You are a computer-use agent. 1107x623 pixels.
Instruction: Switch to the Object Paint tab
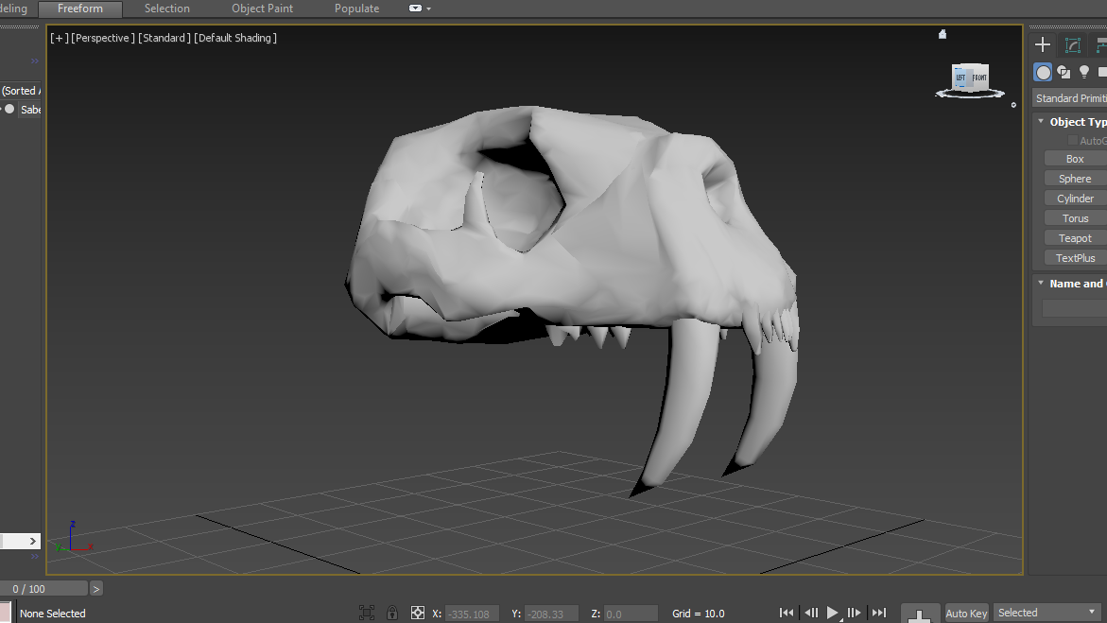(x=262, y=9)
